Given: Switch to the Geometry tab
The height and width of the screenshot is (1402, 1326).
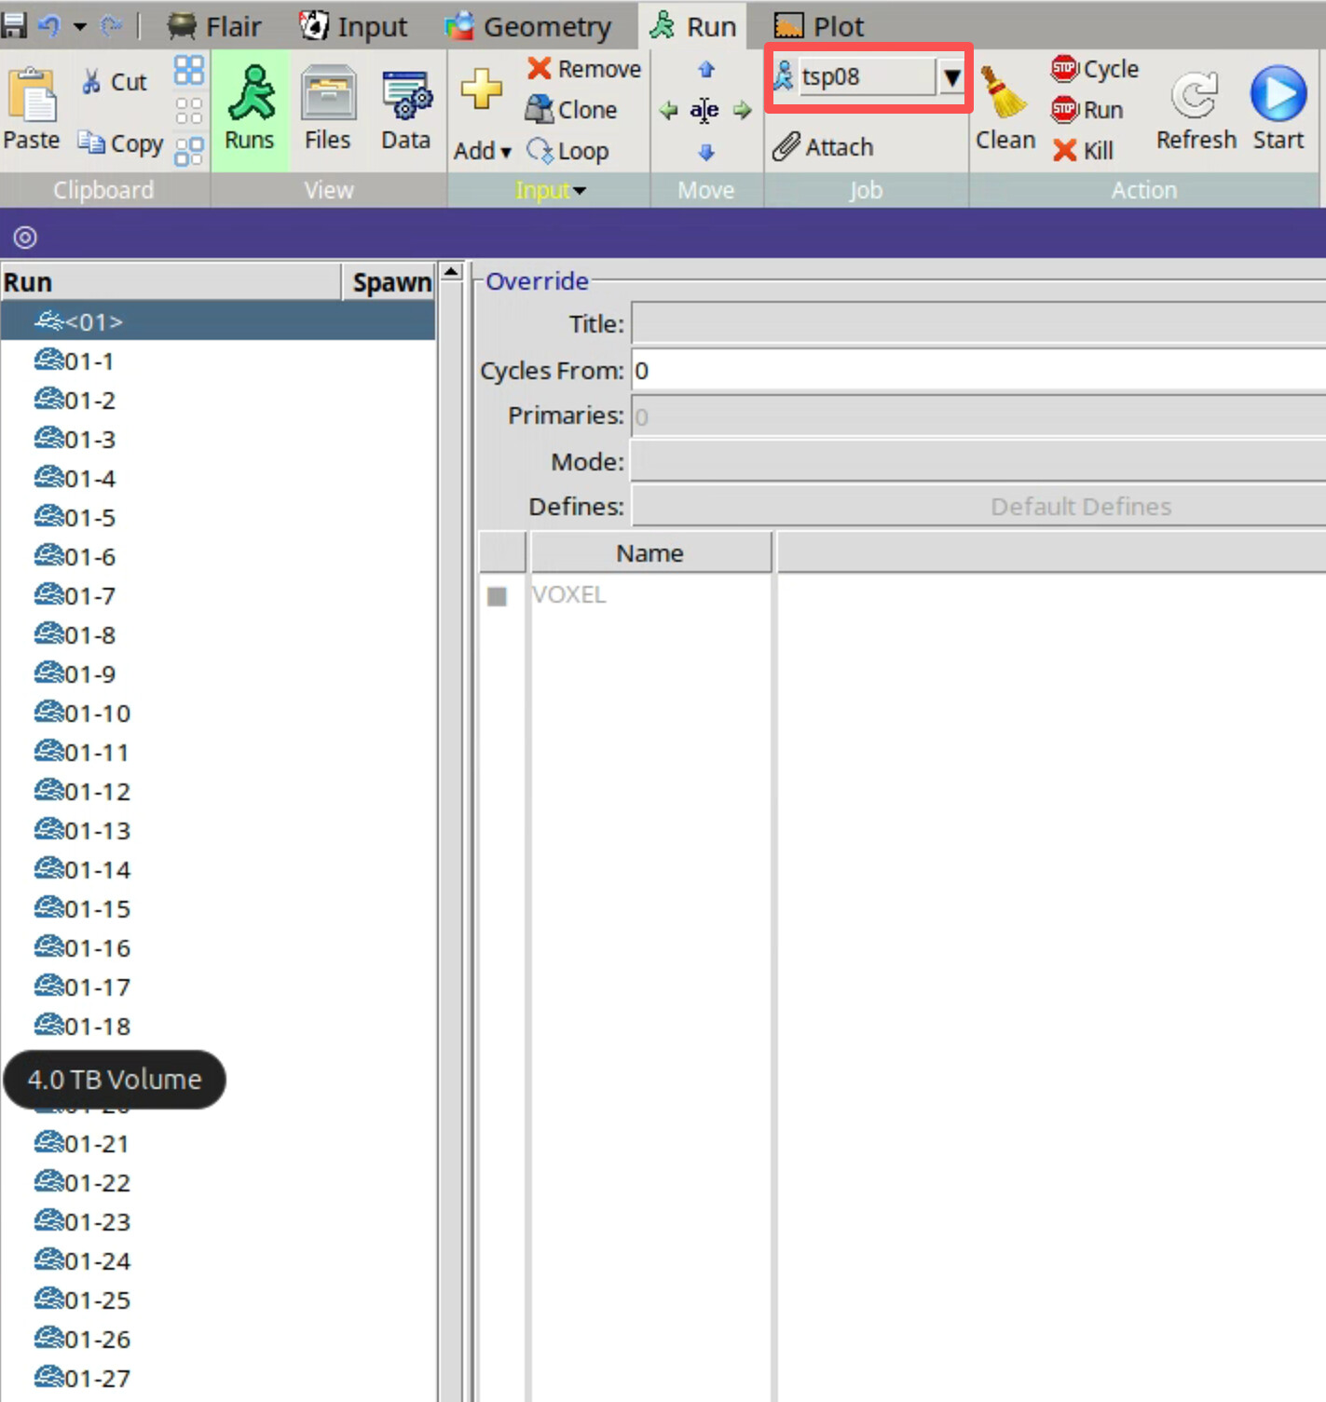Looking at the screenshot, I should click(528, 26).
